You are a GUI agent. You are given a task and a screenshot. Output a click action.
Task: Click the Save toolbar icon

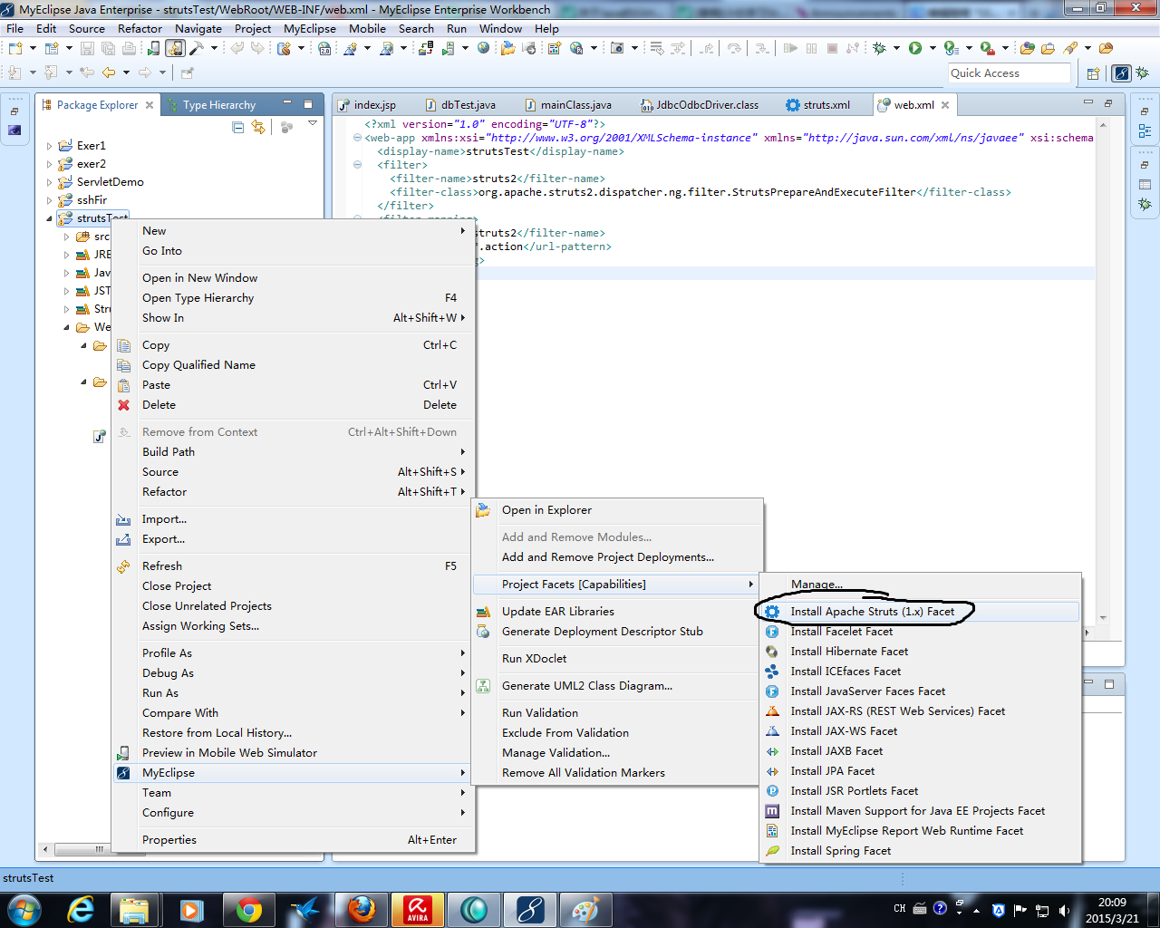point(88,48)
